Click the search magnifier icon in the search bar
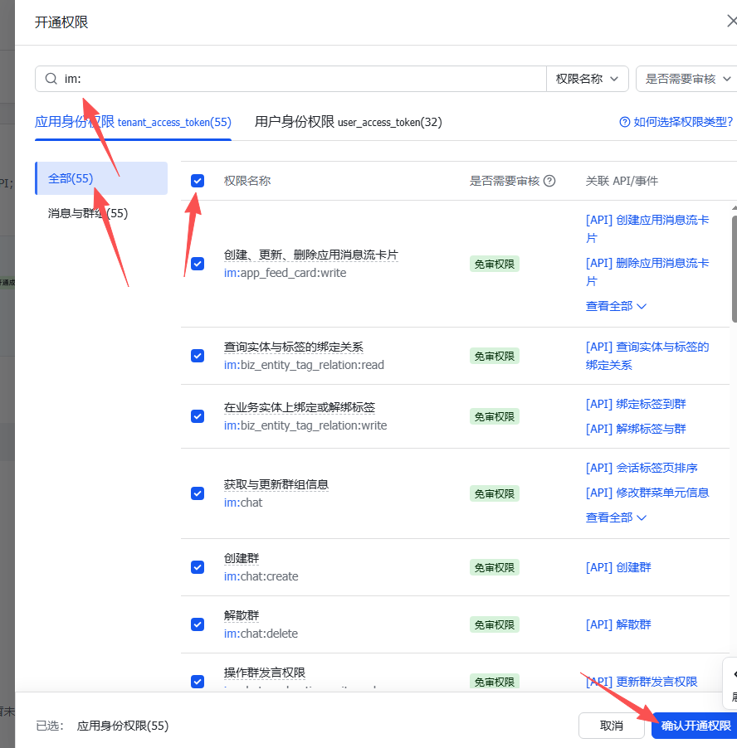The image size is (737, 748). 51,77
